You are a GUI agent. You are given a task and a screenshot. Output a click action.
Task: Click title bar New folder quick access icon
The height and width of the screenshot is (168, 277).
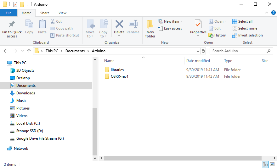(x=22, y=4)
